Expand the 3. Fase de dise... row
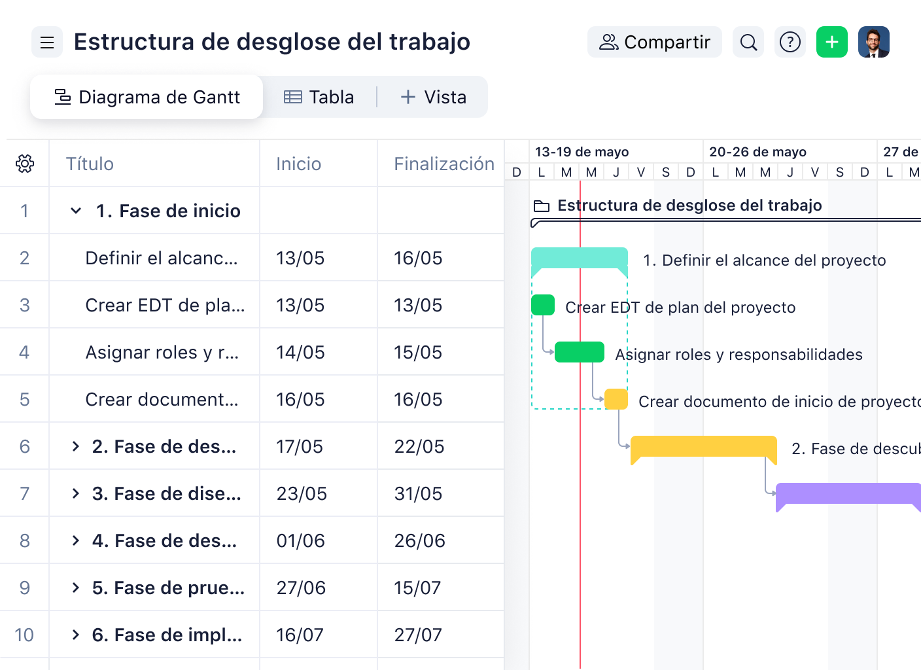This screenshot has height=670, width=921. [x=76, y=493]
